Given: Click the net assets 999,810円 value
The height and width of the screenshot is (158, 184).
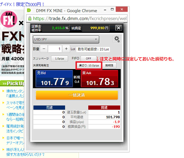Looking at the screenshot, I should click(x=99, y=28).
